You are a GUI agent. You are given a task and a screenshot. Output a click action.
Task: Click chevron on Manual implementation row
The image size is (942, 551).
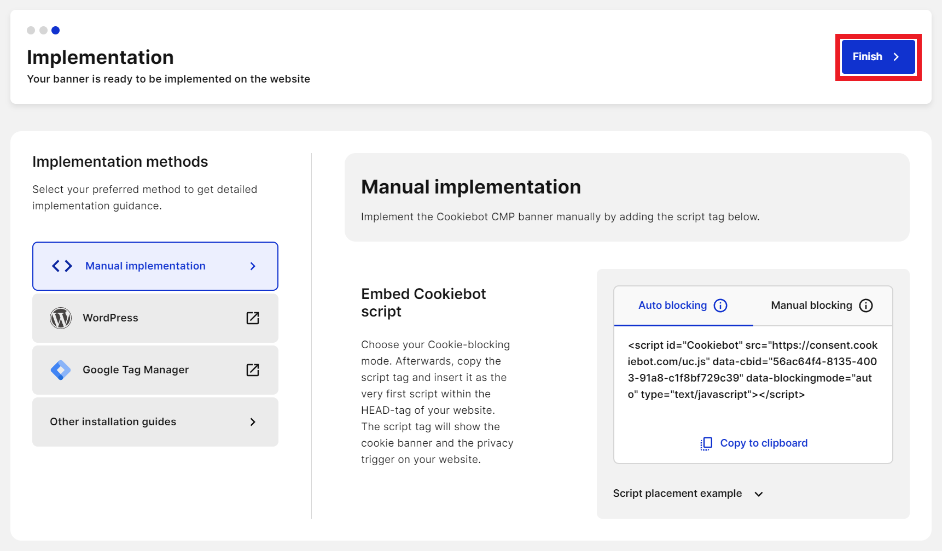click(253, 266)
